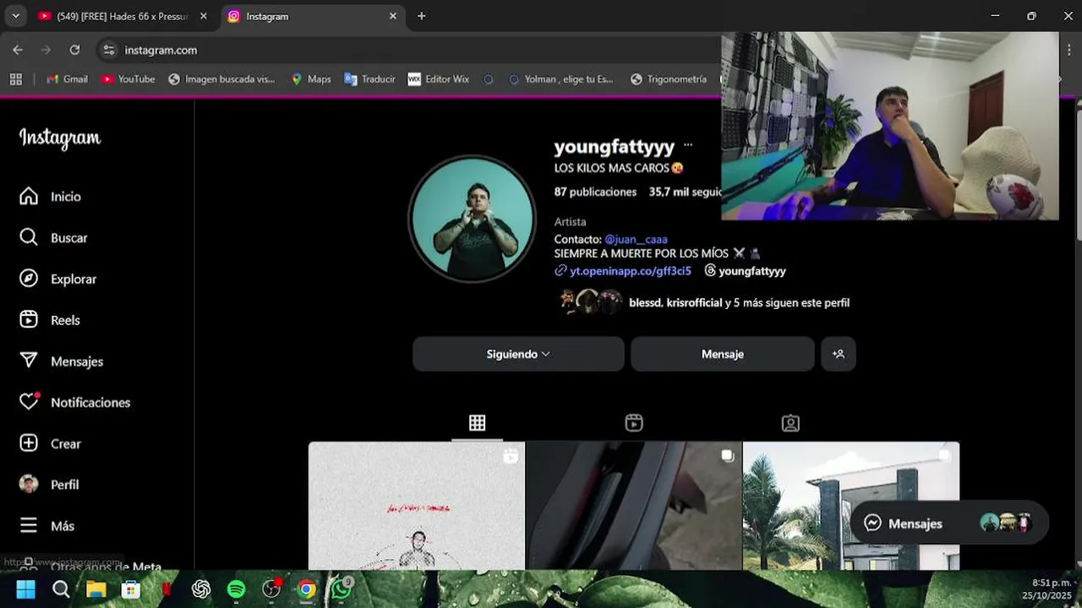
Task: Open the Trigonometría bookmark
Action: point(669,79)
